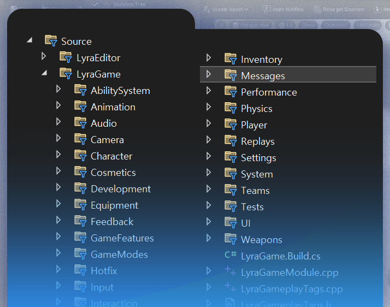The image size is (390, 307).
Task: Expand the Character folder arrow
Action: coord(58,155)
